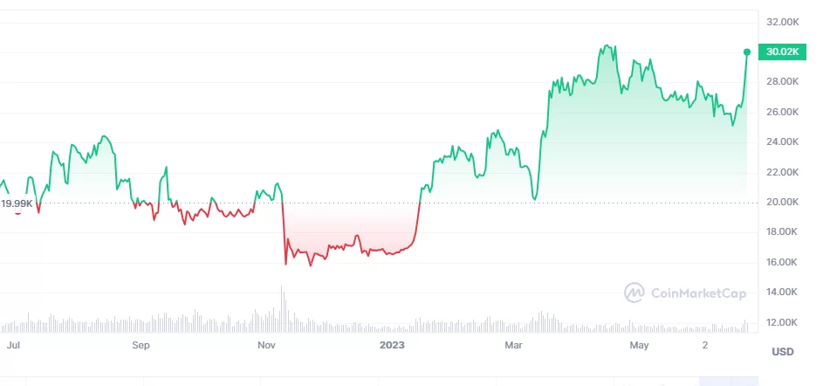Select the Sep label on the time axis
This screenshot has width=823, height=386.
pyautogui.click(x=141, y=345)
